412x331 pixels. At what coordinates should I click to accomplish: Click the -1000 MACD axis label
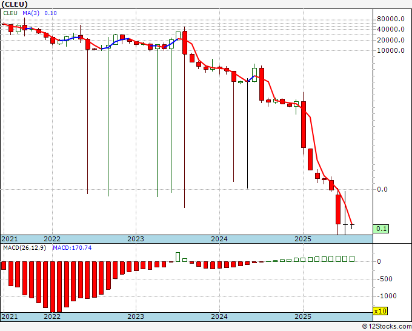387,296
